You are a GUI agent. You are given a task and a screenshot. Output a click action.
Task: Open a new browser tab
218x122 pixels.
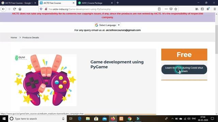pos(118,3)
